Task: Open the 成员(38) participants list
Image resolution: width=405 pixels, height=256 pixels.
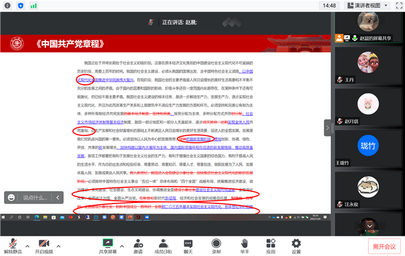Action: tap(163, 246)
